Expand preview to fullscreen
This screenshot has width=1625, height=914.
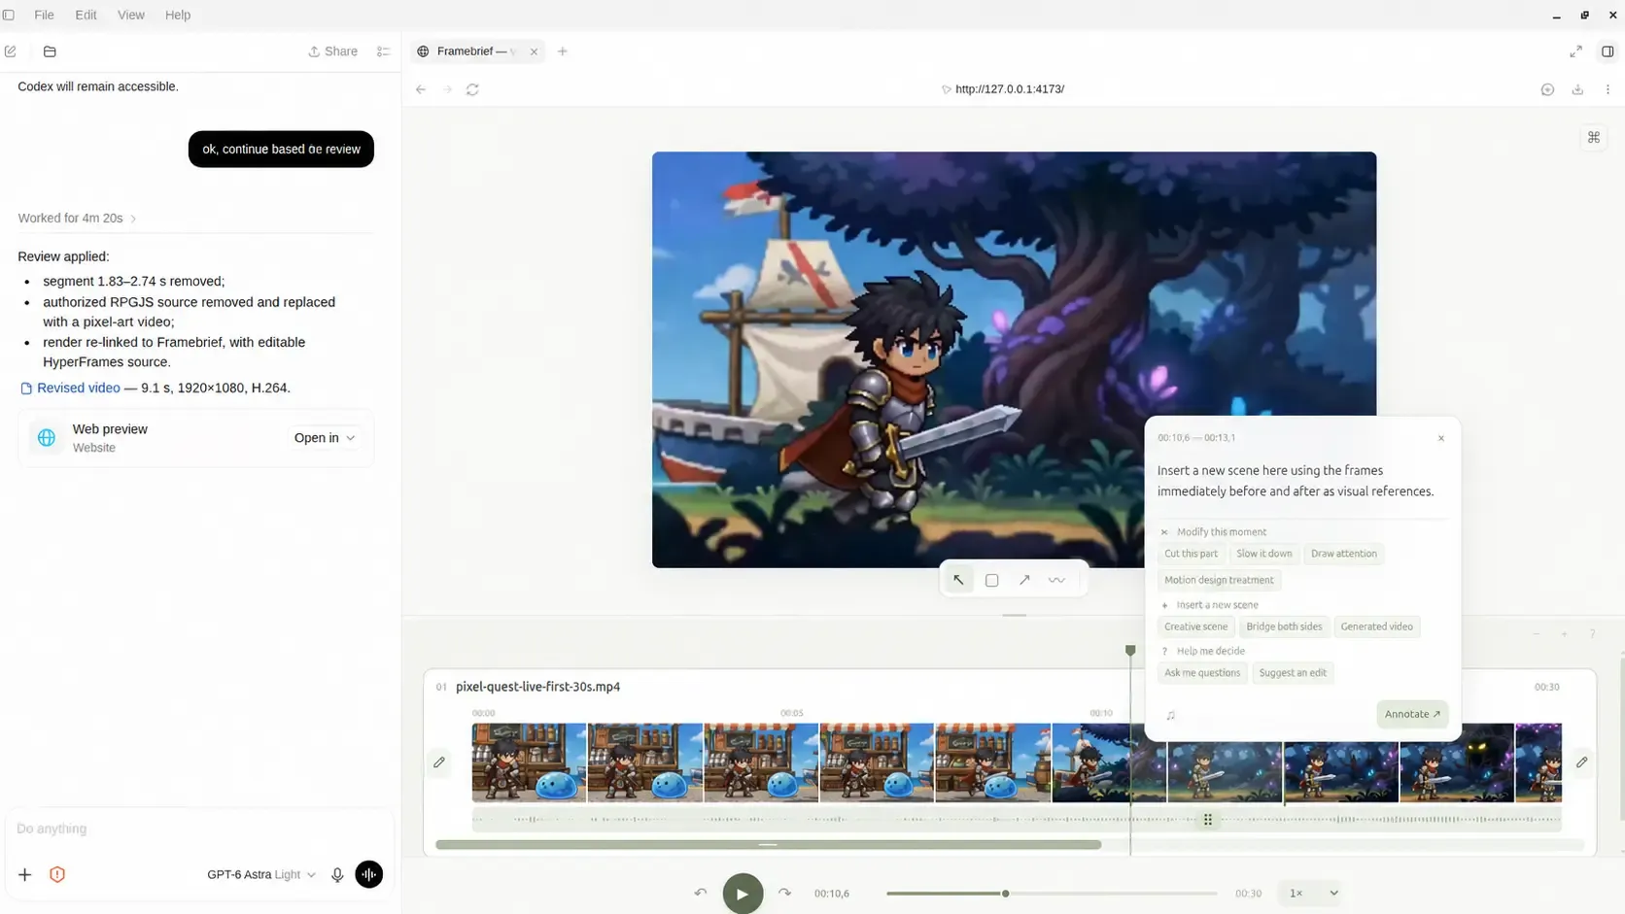[1575, 51]
